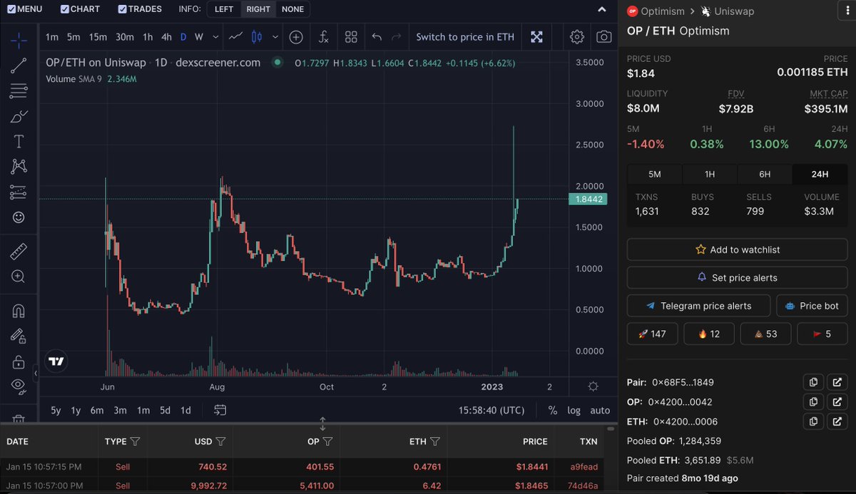The width and height of the screenshot is (856, 494).
Task: Collapse the top bar with chevron up
Action: tap(601, 9)
